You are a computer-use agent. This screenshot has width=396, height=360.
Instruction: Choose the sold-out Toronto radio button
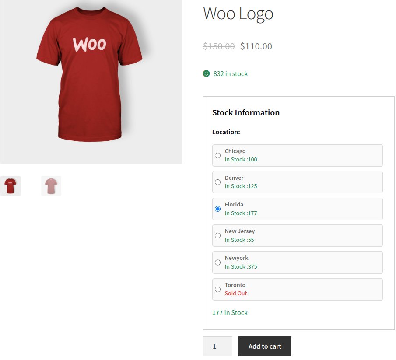[217, 289]
